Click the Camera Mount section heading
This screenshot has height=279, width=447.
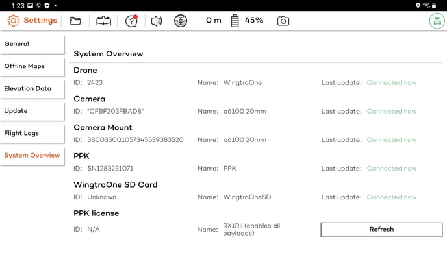[103, 127]
